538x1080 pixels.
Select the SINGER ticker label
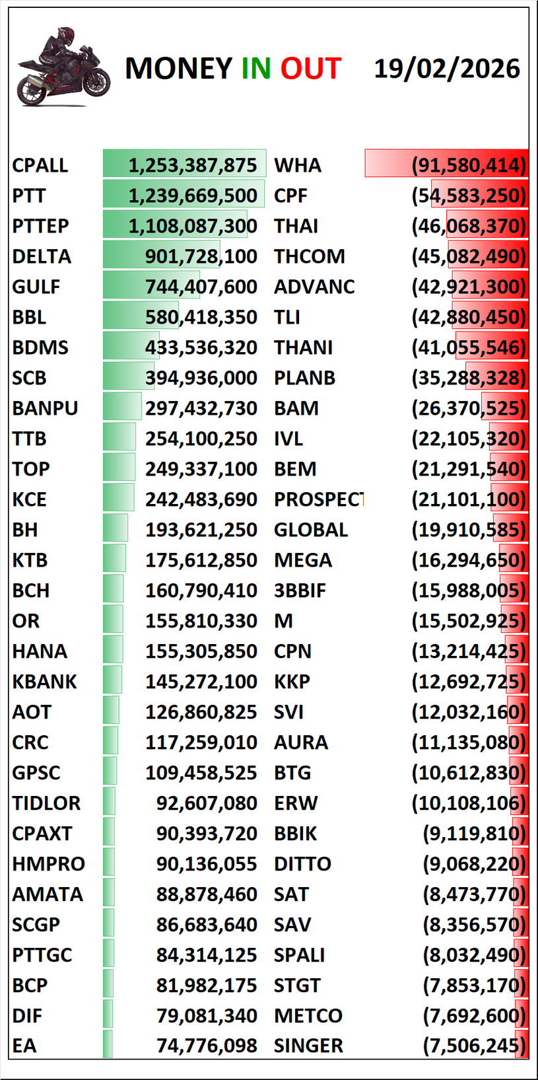(x=308, y=1046)
